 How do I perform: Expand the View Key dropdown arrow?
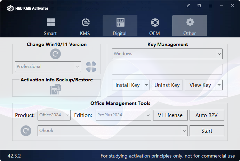(219, 85)
